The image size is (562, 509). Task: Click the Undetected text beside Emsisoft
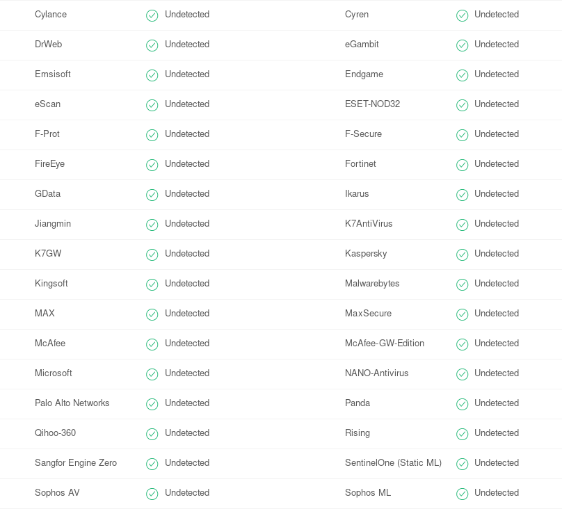click(x=187, y=74)
